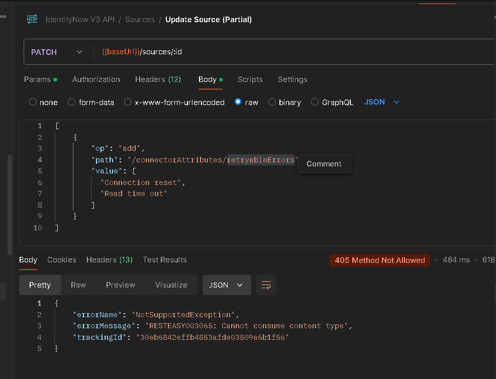Show the Test Results tab
Viewport: 496px width, 379px height.
tap(165, 260)
